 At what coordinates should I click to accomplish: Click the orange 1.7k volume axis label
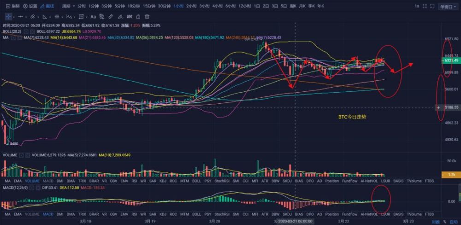[x=451, y=175]
